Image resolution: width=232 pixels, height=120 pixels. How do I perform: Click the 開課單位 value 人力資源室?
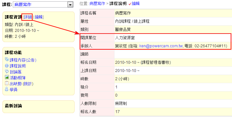pyautogui.click(x=125, y=38)
